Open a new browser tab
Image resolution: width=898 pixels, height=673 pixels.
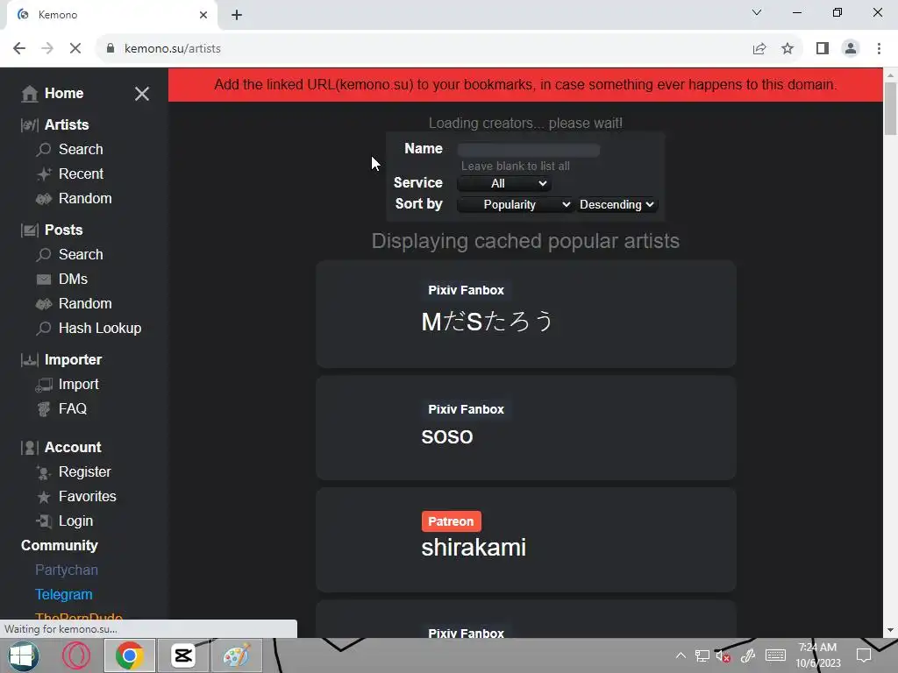(237, 15)
